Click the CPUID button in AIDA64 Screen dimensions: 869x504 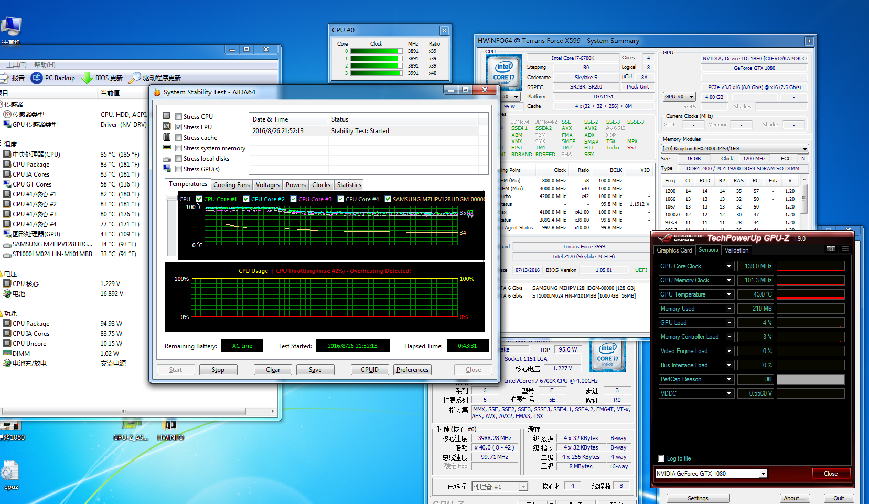pyautogui.click(x=370, y=370)
